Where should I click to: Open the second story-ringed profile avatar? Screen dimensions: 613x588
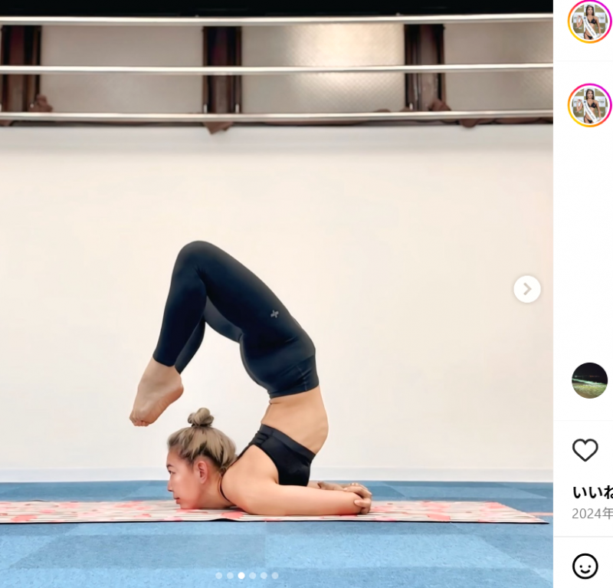pyautogui.click(x=589, y=105)
